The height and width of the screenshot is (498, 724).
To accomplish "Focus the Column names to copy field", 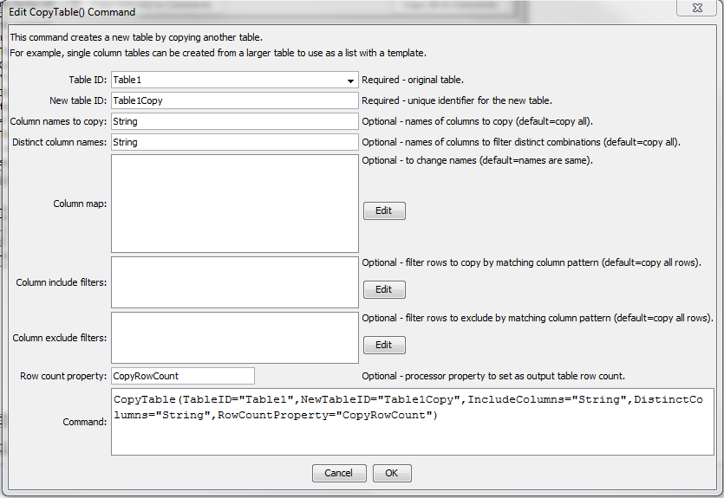I will pyautogui.click(x=235, y=121).
